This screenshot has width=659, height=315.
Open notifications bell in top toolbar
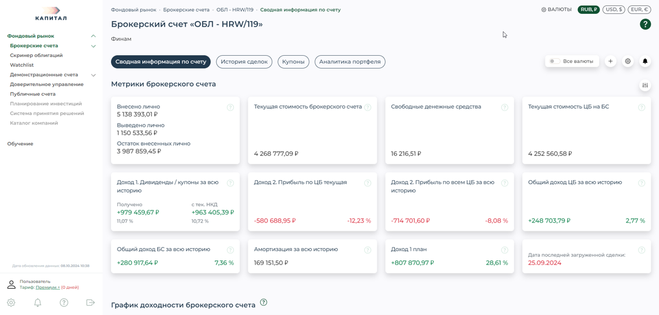click(645, 62)
